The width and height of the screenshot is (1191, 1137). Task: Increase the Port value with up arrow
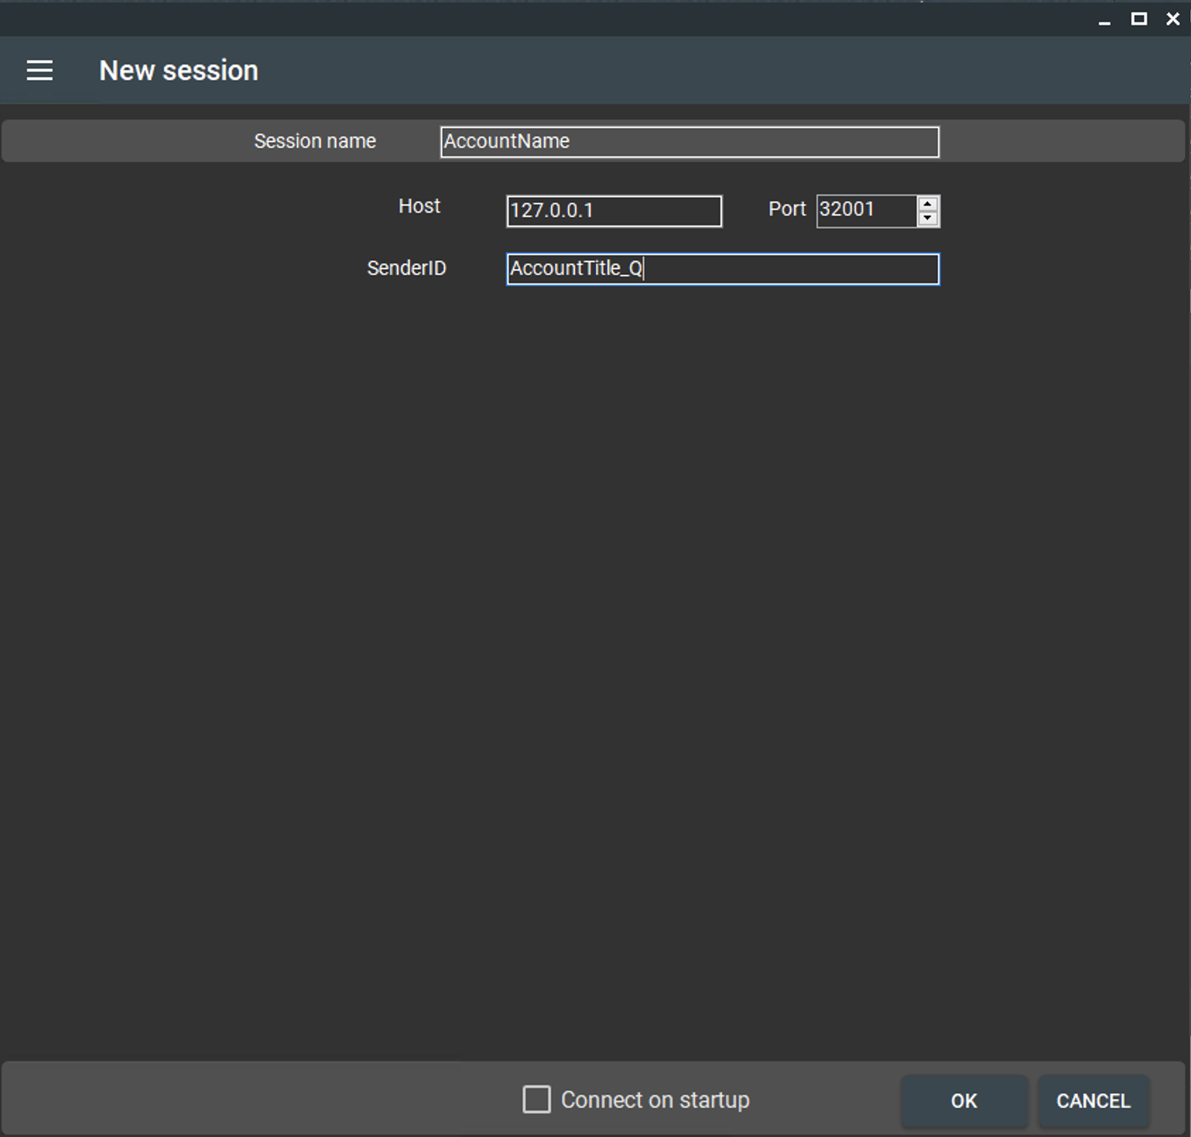point(928,204)
